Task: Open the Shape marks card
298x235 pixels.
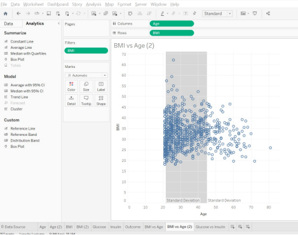Action: pos(101,100)
